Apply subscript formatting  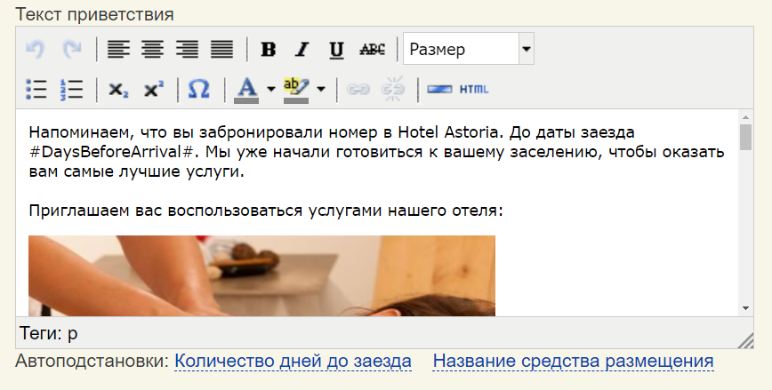tap(118, 90)
